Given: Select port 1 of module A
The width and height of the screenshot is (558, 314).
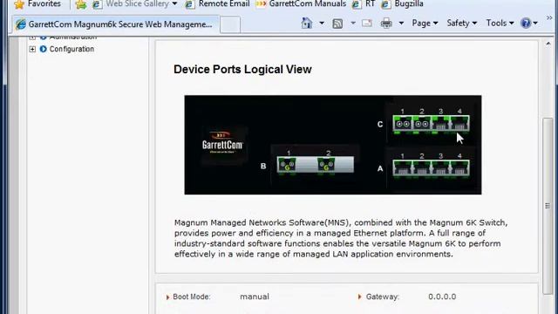Looking at the screenshot, I should tap(402, 168).
